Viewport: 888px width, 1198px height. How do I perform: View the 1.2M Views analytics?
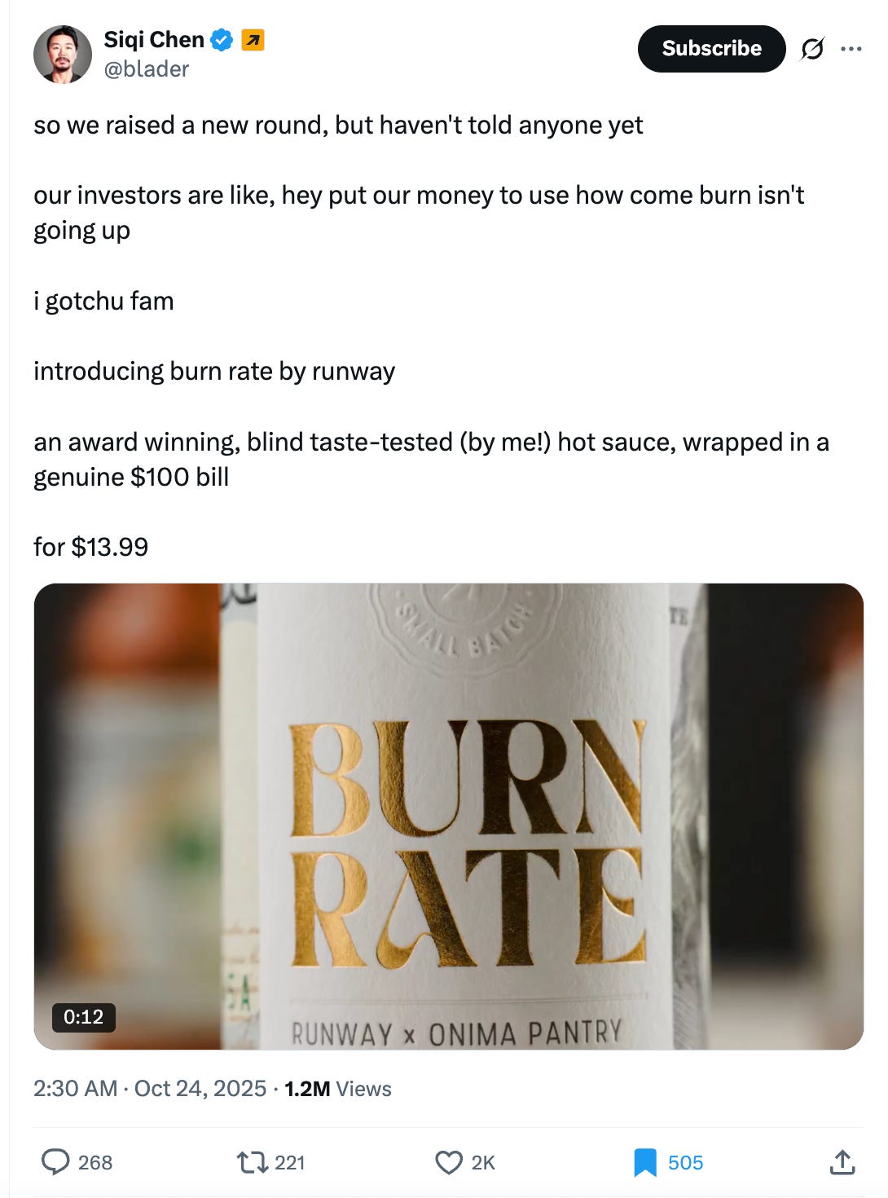[x=338, y=1089]
